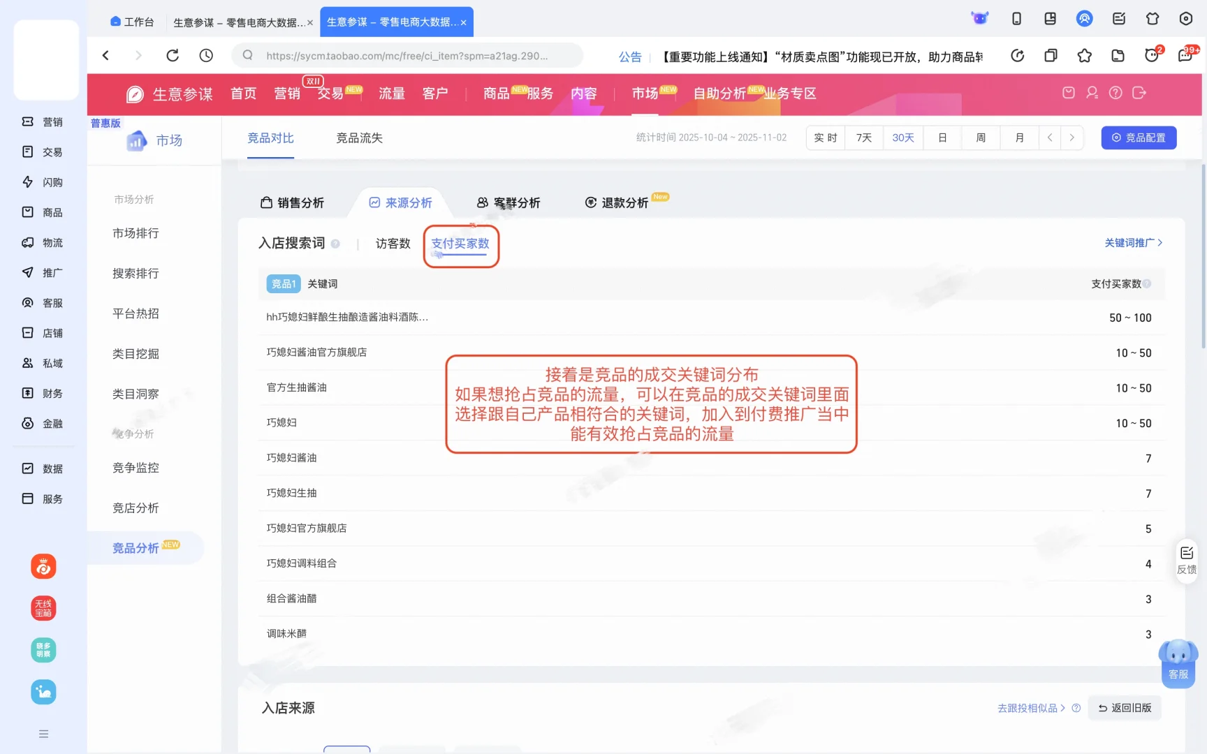Switch to 销售分析 tab
Screen dimensions: 1207x754
tap(293, 202)
